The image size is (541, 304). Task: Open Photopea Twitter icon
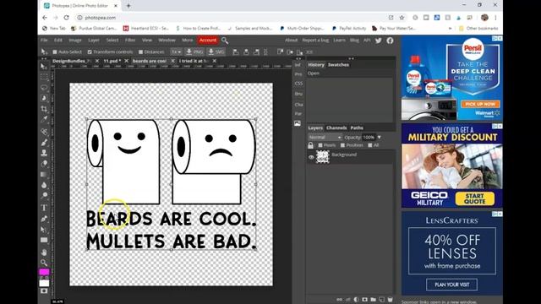379,41
